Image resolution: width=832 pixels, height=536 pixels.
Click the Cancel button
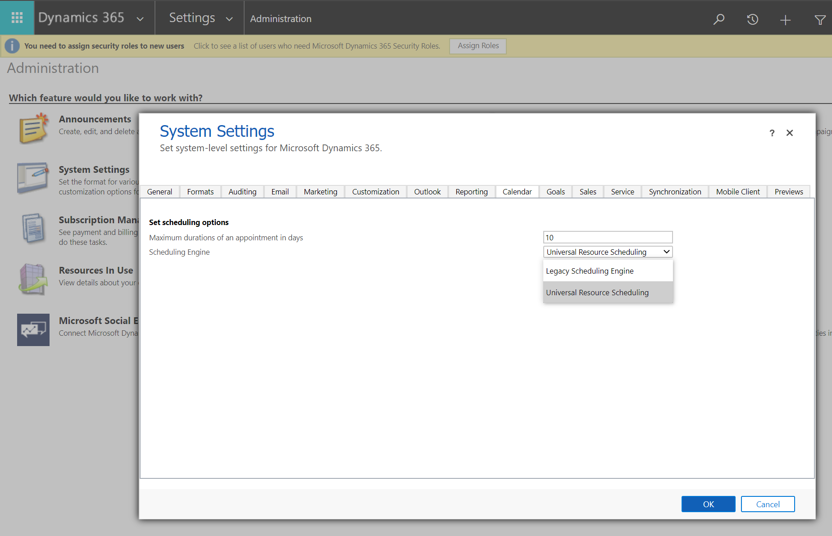pyautogui.click(x=768, y=504)
